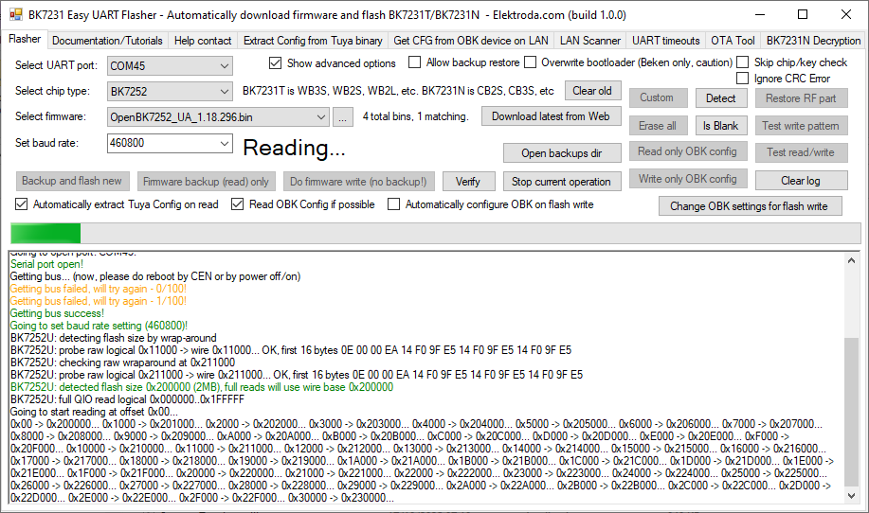
Task: Click the Write only OBK config button
Action: point(688,179)
